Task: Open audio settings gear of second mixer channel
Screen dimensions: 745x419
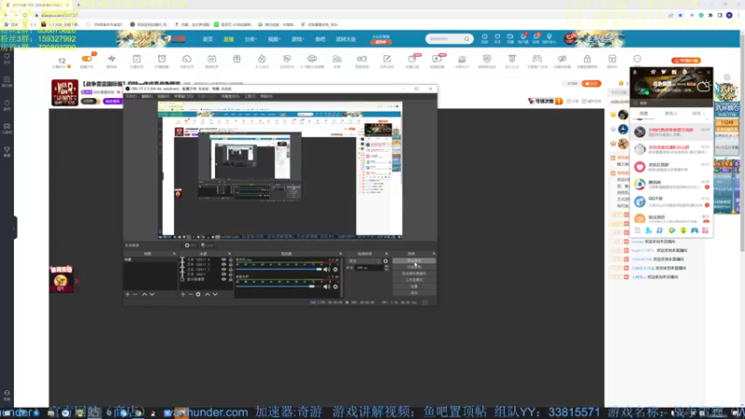Action: 335,287
